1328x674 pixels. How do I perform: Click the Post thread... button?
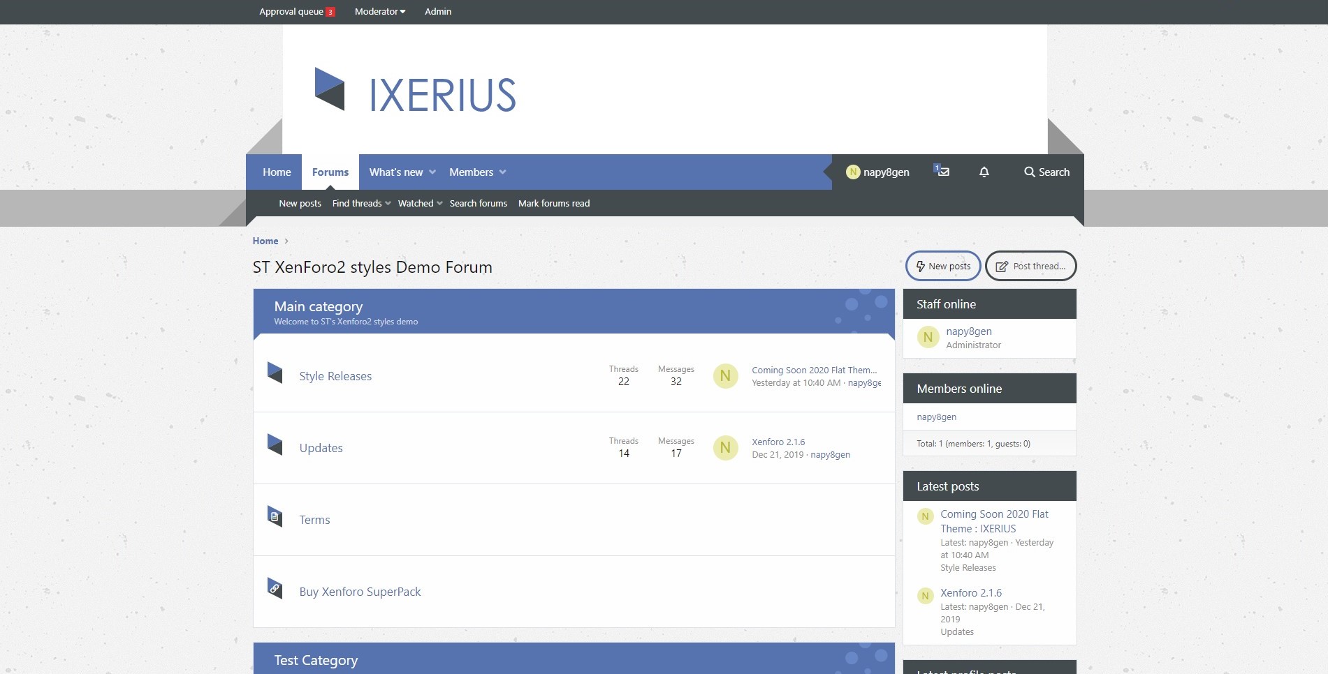click(1030, 266)
